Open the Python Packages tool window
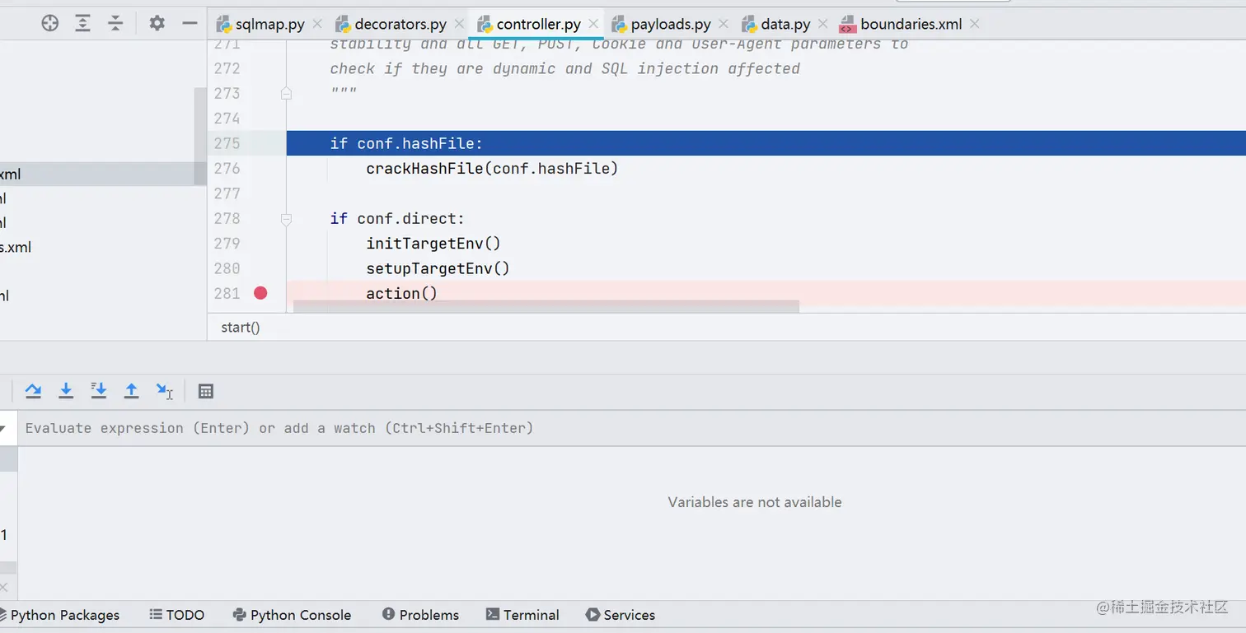Screen dimensions: 1246x633 60,615
